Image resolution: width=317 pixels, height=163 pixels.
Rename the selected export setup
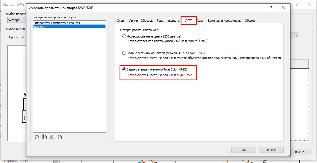click(52, 137)
